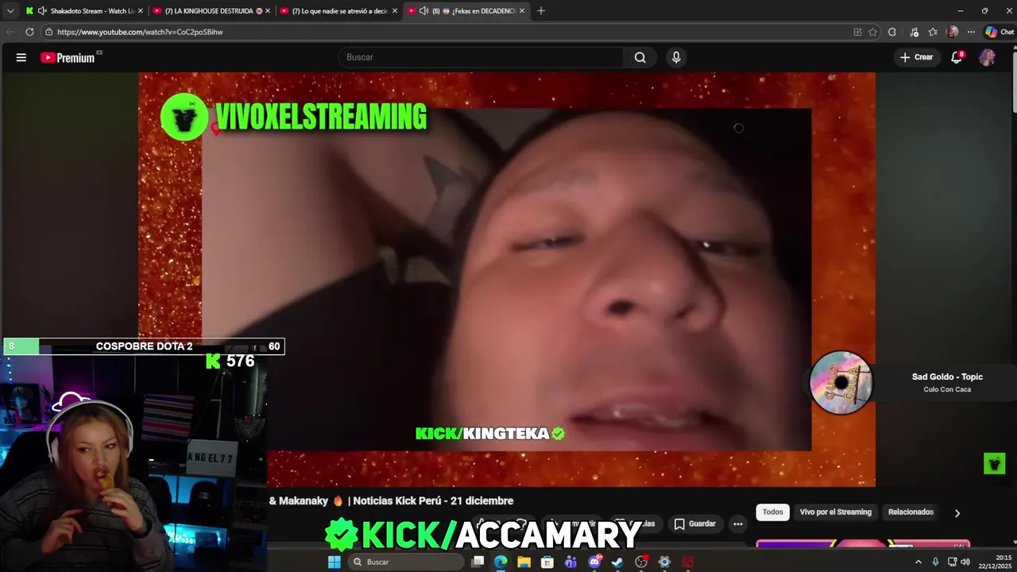Go back with browser back arrow
This screenshot has width=1017, height=572.
coord(10,32)
